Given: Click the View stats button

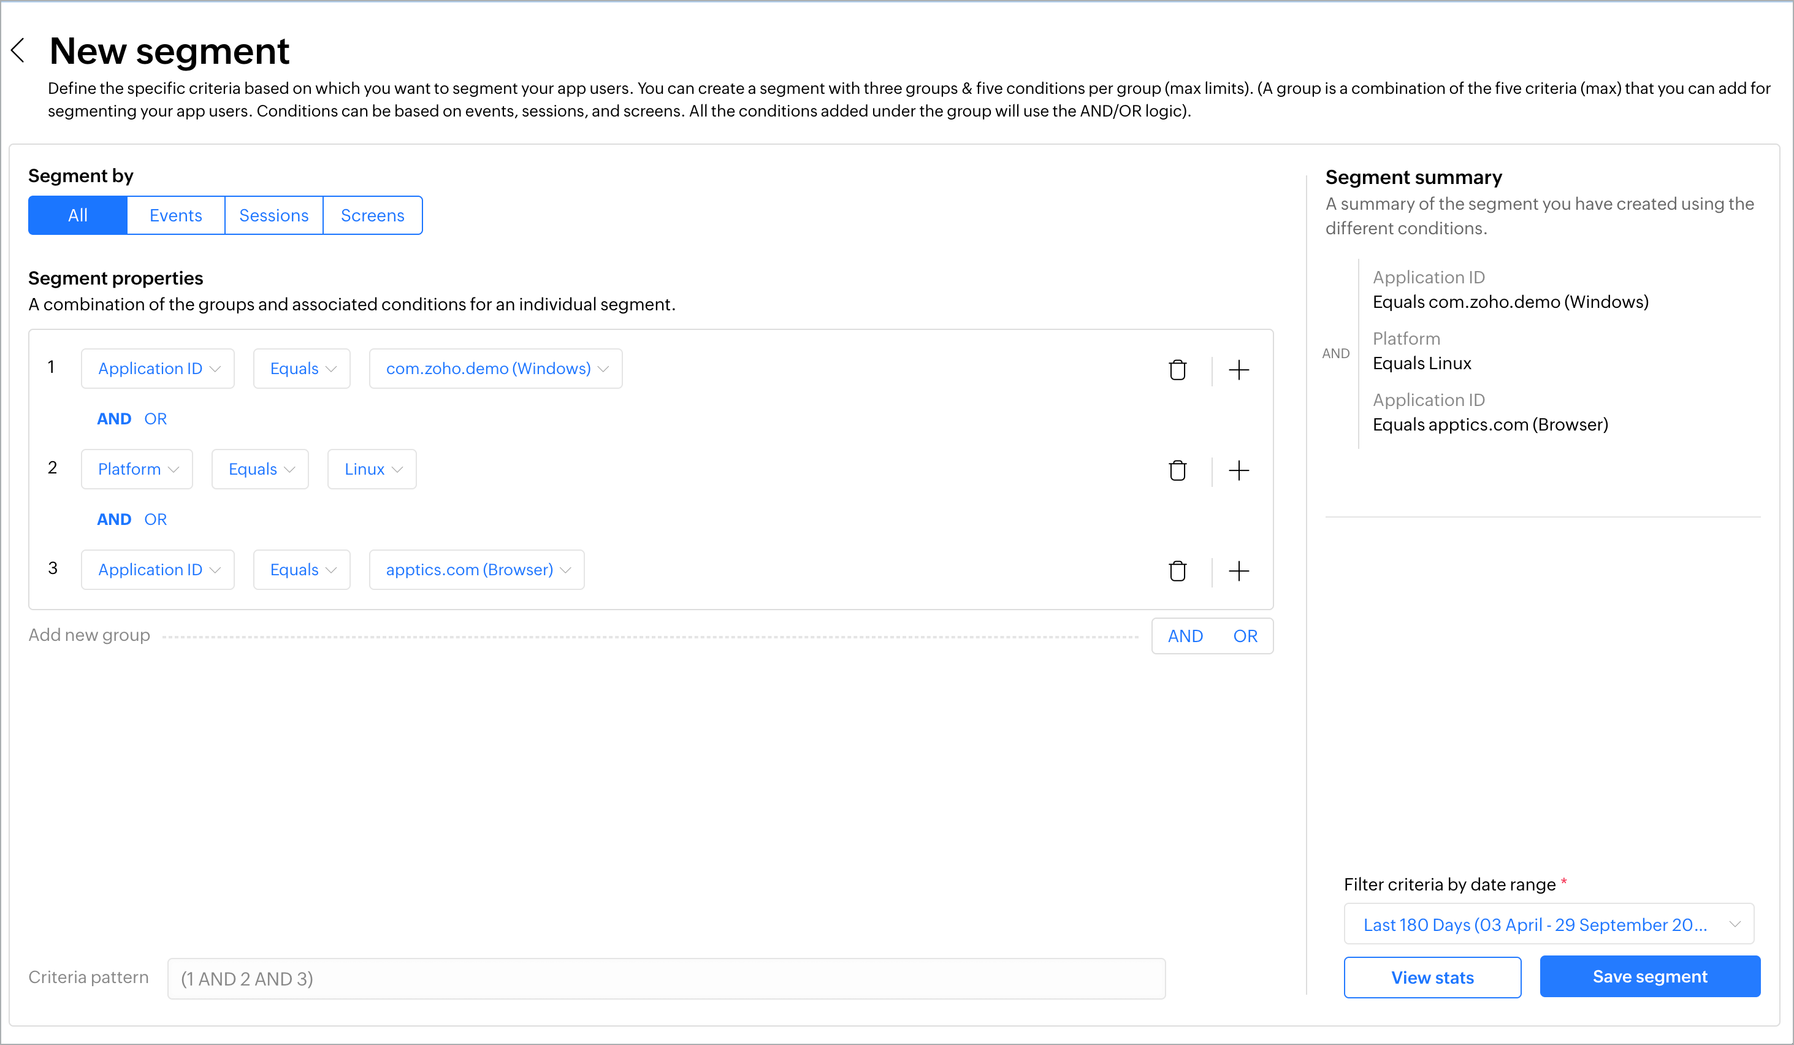Looking at the screenshot, I should (1432, 978).
